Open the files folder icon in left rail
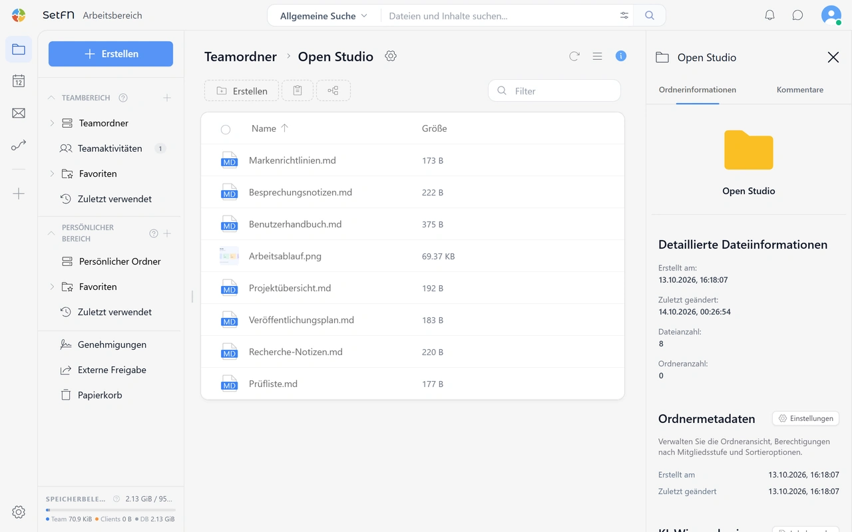This screenshot has width=852, height=532. click(19, 49)
